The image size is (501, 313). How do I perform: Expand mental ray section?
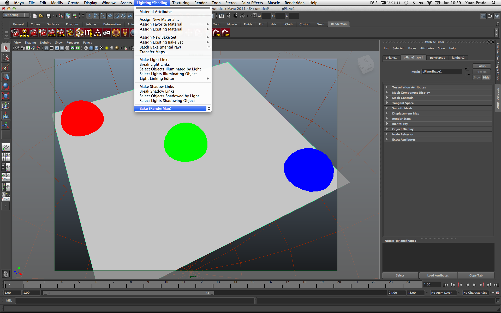point(438,124)
